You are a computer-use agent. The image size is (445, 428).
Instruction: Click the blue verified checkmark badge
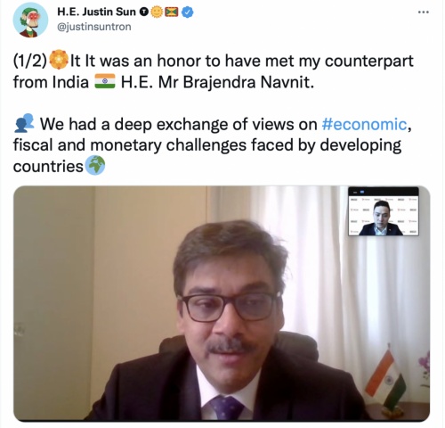click(x=187, y=12)
